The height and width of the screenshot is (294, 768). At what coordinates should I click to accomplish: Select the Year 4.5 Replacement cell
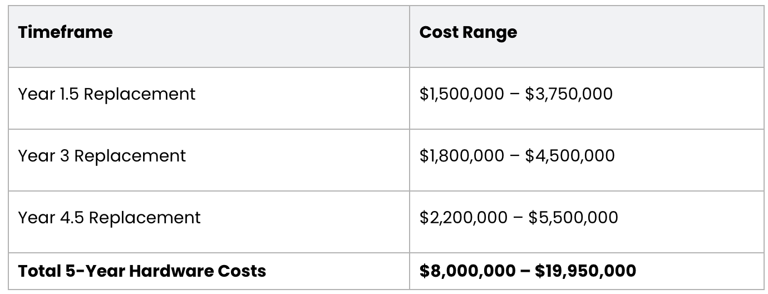point(109,217)
